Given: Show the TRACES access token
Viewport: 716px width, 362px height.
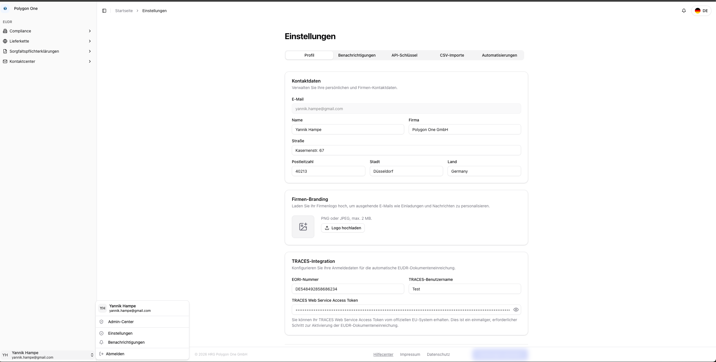Looking at the screenshot, I should pos(516,310).
